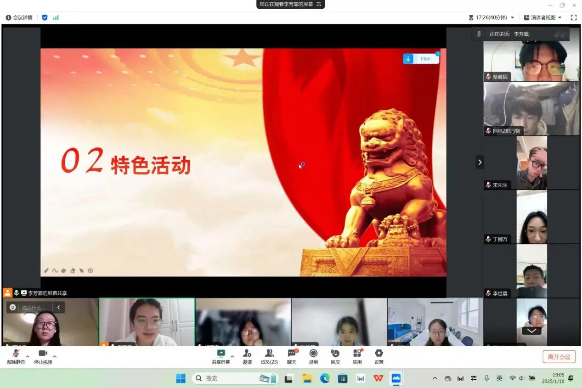Image resolution: width=582 pixels, height=388 pixels.
Task: Start 录制 recording
Action: pos(313,356)
